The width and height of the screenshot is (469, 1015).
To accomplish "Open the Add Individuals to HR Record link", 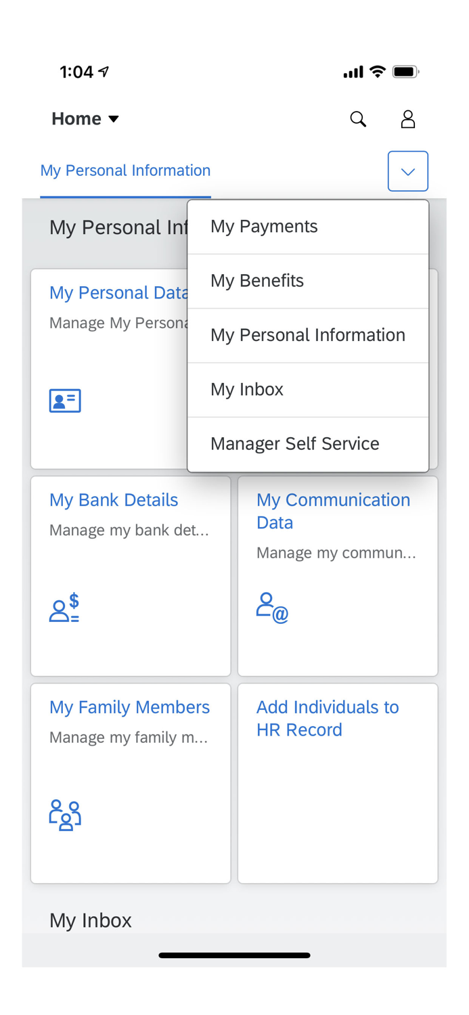I will pos(328,719).
